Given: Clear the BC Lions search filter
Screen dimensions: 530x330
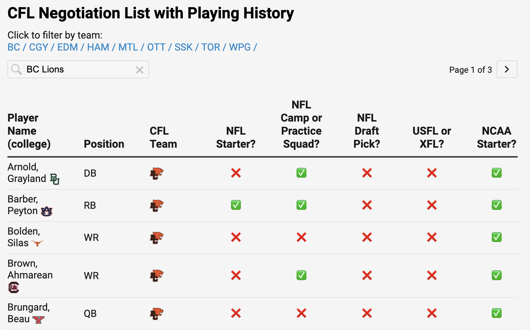Looking at the screenshot, I should (140, 70).
